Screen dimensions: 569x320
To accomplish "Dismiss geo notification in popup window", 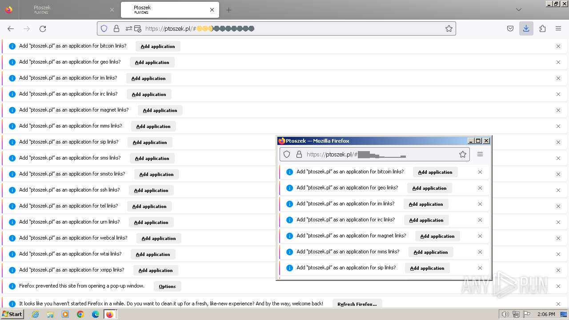I will click(x=480, y=188).
